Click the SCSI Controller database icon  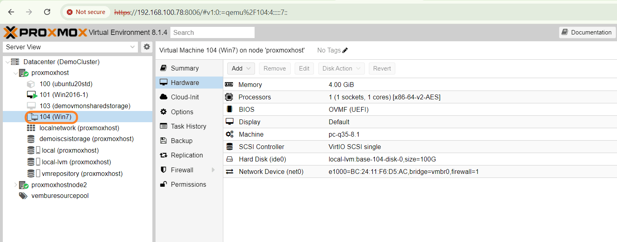(229, 147)
